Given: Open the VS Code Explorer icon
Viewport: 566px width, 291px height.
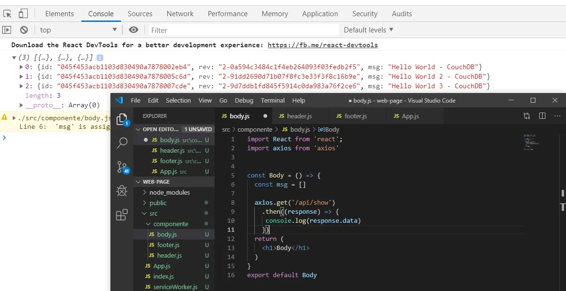Looking at the screenshot, I should coord(122,119).
